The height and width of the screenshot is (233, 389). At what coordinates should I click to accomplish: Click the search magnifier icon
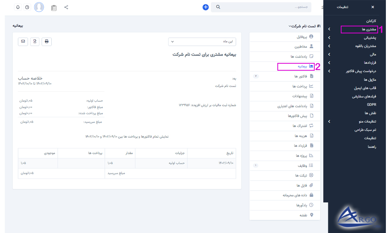[219, 7]
